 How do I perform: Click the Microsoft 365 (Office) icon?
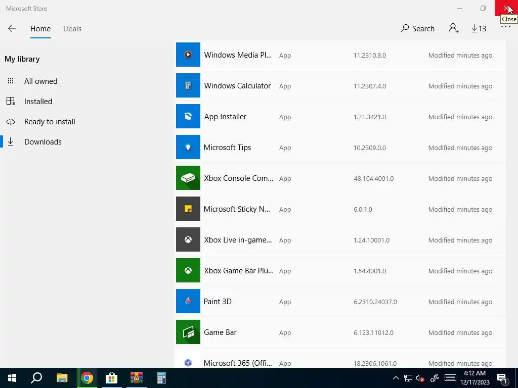click(188, 362)
